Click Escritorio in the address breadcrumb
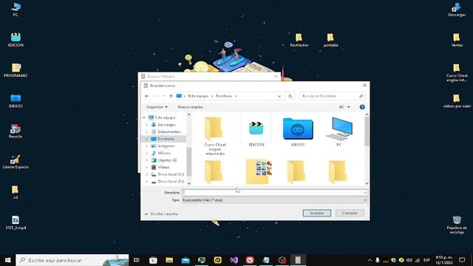 (x=224, y=96)
